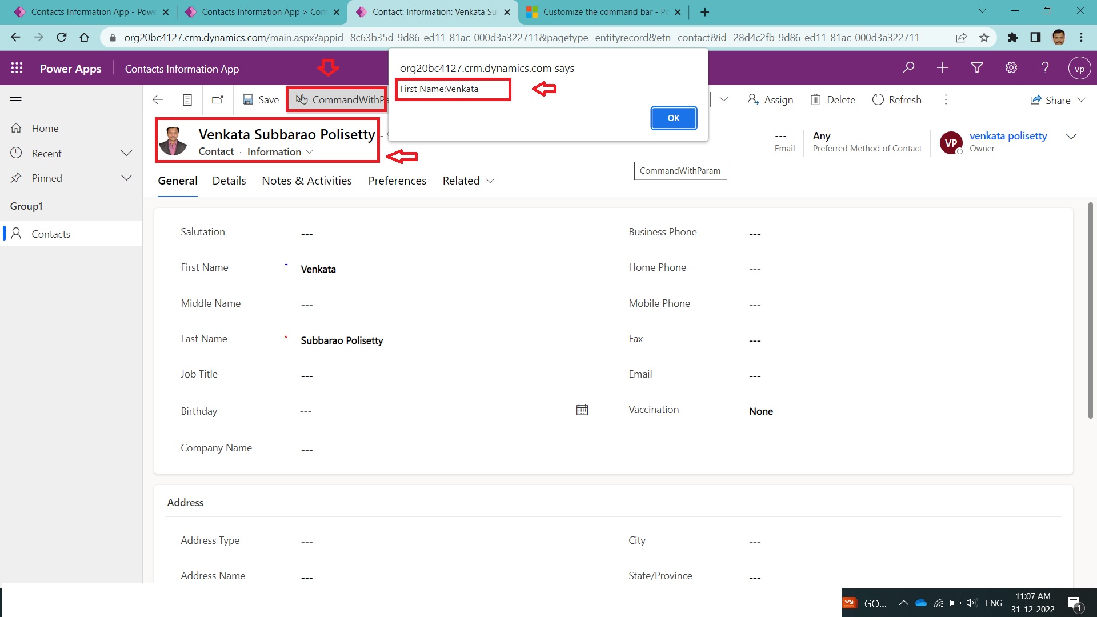Click the help question mark icon
Viewport: 1097px width, 617px height.
coord(1045,68)
